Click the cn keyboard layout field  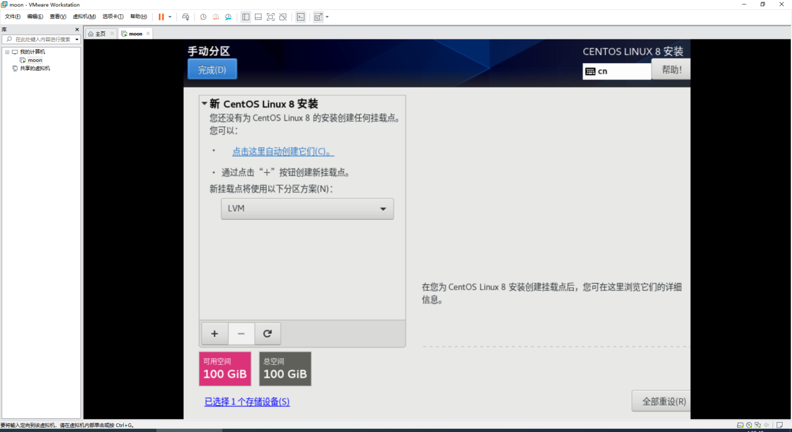tap(617, 71)
